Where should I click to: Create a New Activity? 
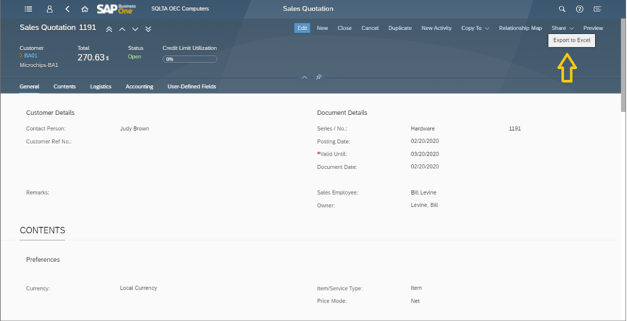pyautogui.click(x=436, y=28)
